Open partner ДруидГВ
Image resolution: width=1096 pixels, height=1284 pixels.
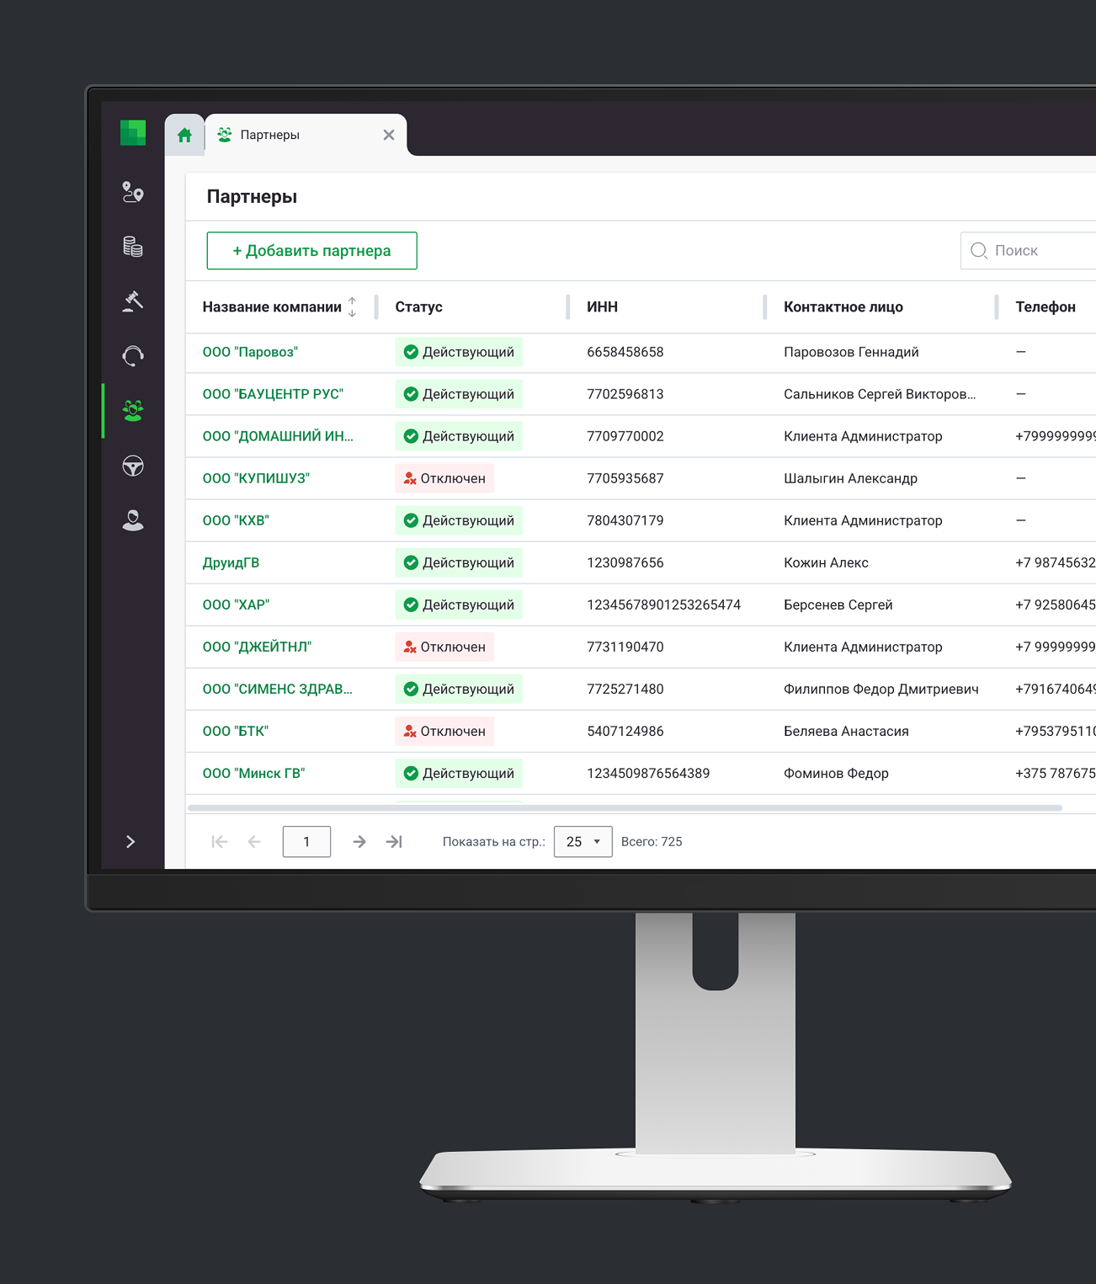231,562
